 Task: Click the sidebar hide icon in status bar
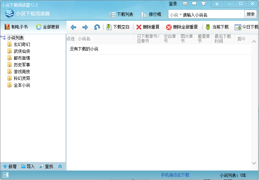(x=6, y=175)
